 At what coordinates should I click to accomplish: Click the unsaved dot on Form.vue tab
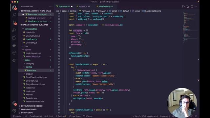[x=72, y=7]
